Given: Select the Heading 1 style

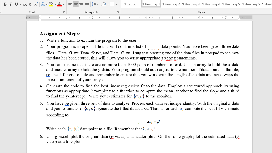Looking at the screenshot, I should 151,4.
